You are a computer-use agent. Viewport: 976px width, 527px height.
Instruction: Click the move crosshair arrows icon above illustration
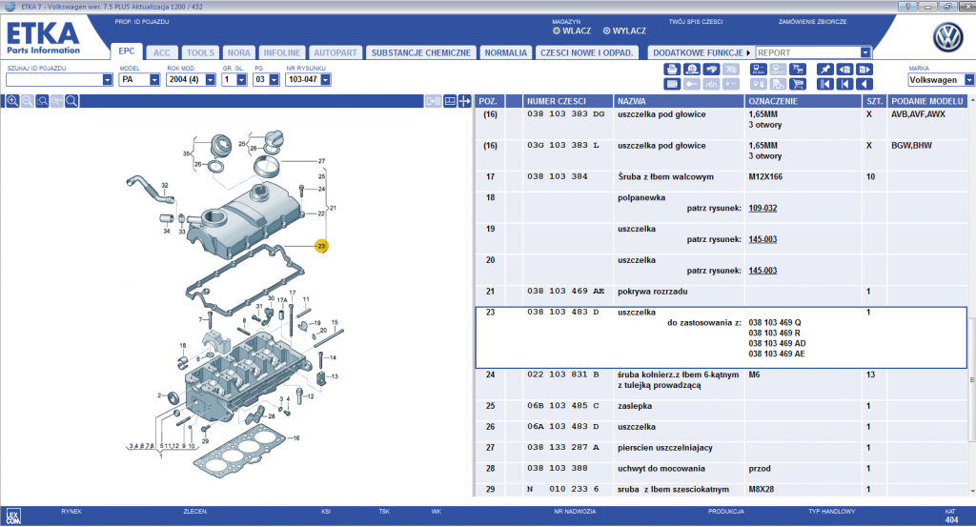[464, 101]
